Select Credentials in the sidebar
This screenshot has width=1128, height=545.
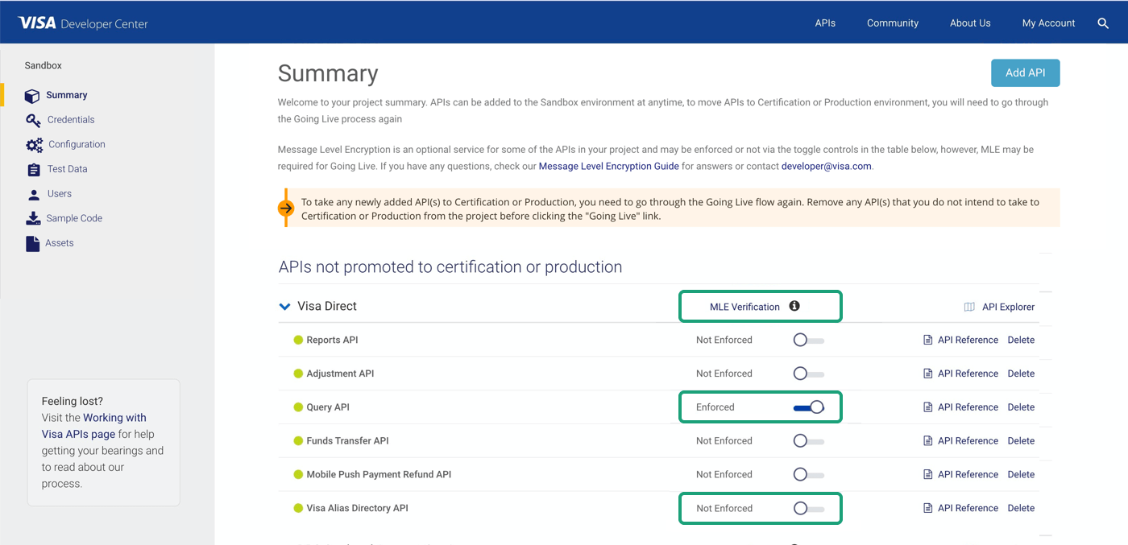pyautogui.click(x=71, y=120)
